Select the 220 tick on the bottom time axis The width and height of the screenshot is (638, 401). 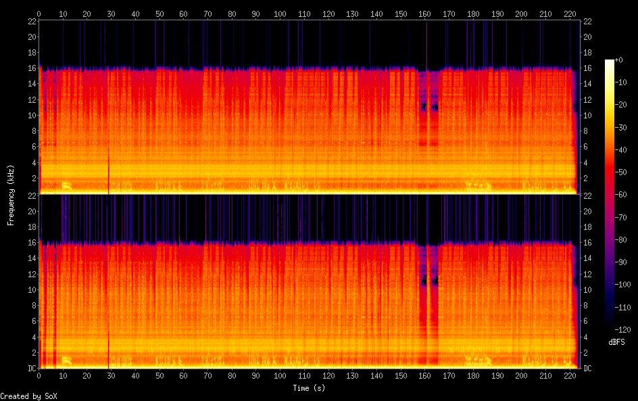569,376
